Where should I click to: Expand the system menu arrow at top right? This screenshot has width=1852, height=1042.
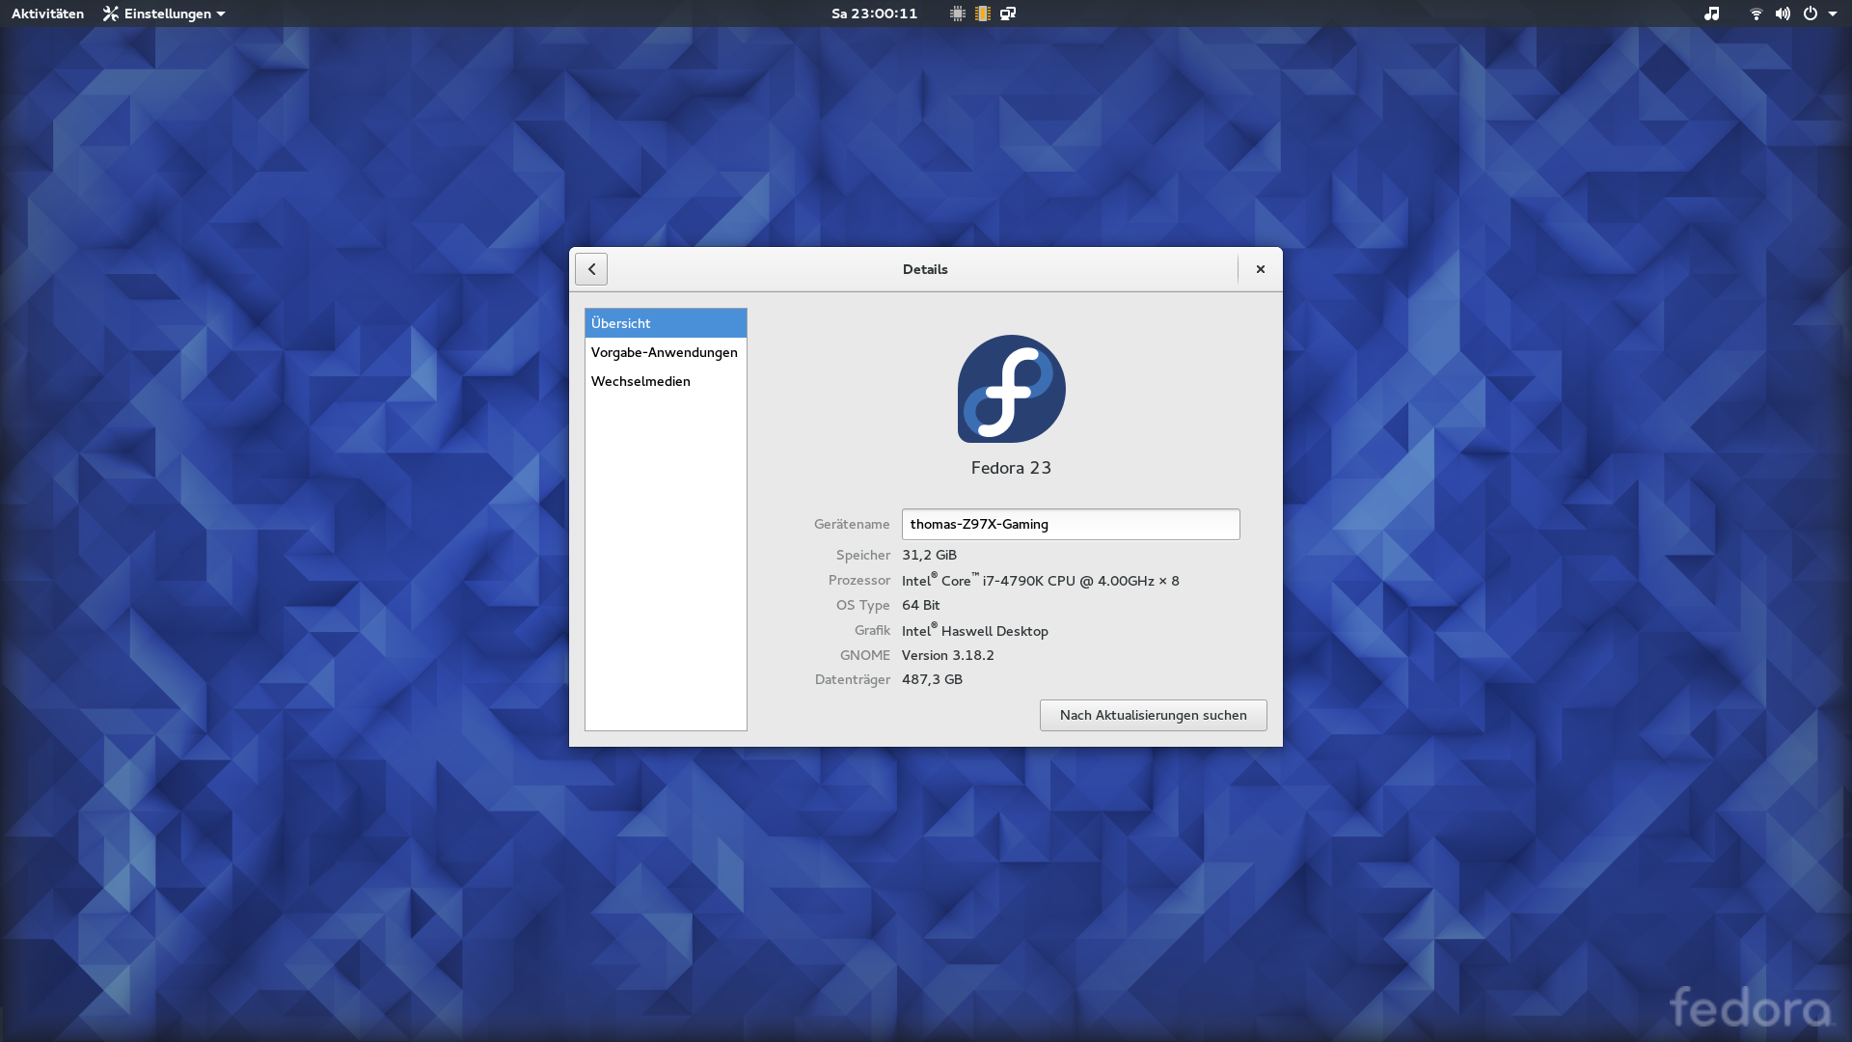tap(1833, 14)
